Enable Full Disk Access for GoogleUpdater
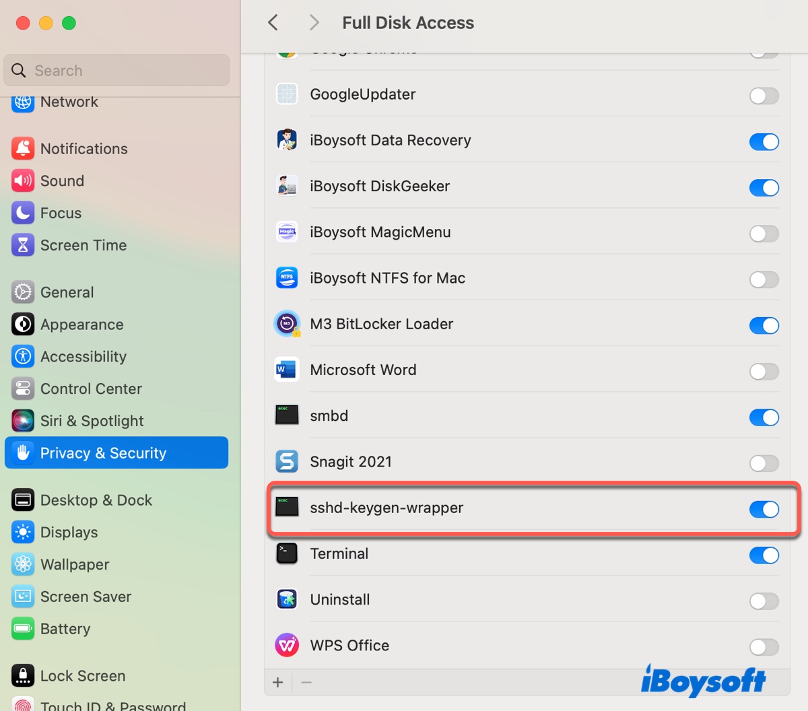 [764, 96]
